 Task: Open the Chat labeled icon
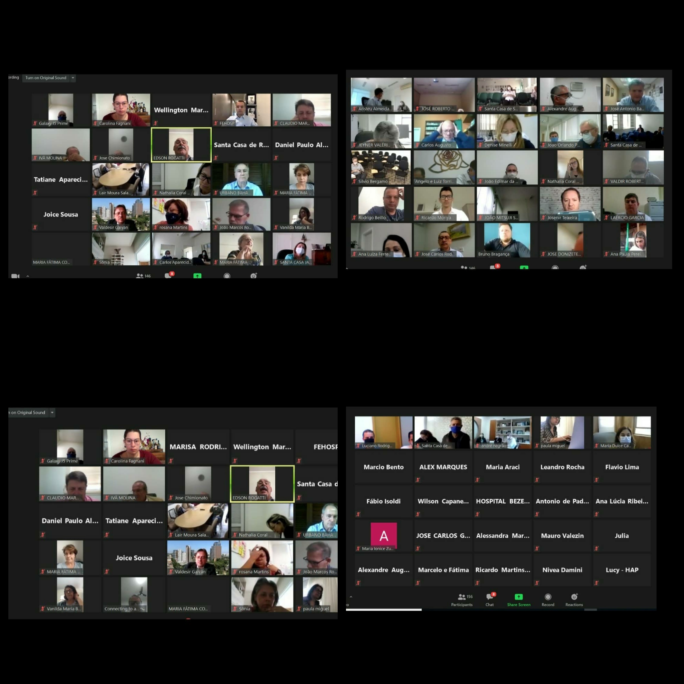point(490,597)
